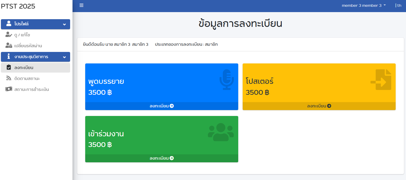Open the member 3 member 3 user dropdown
The height and width of the screenshot is (180, 406).
[364, 5]
